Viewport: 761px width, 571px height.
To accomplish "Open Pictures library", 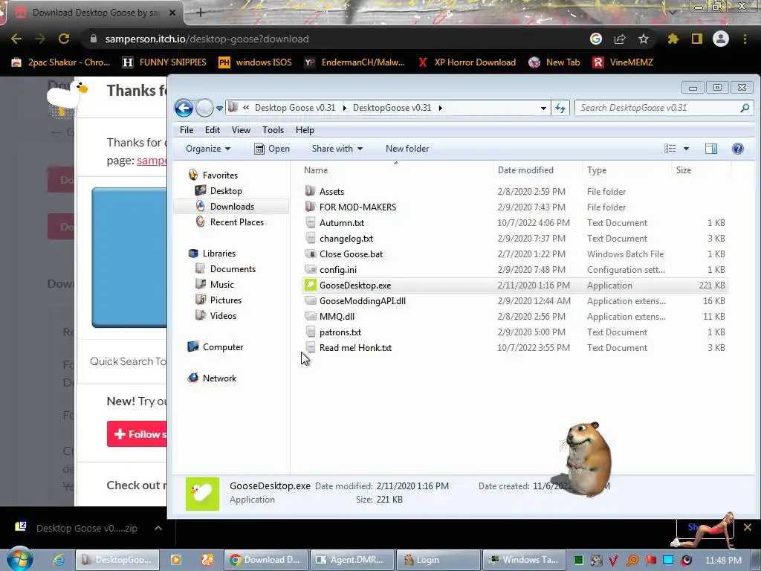I will click(x=226, y=300).
